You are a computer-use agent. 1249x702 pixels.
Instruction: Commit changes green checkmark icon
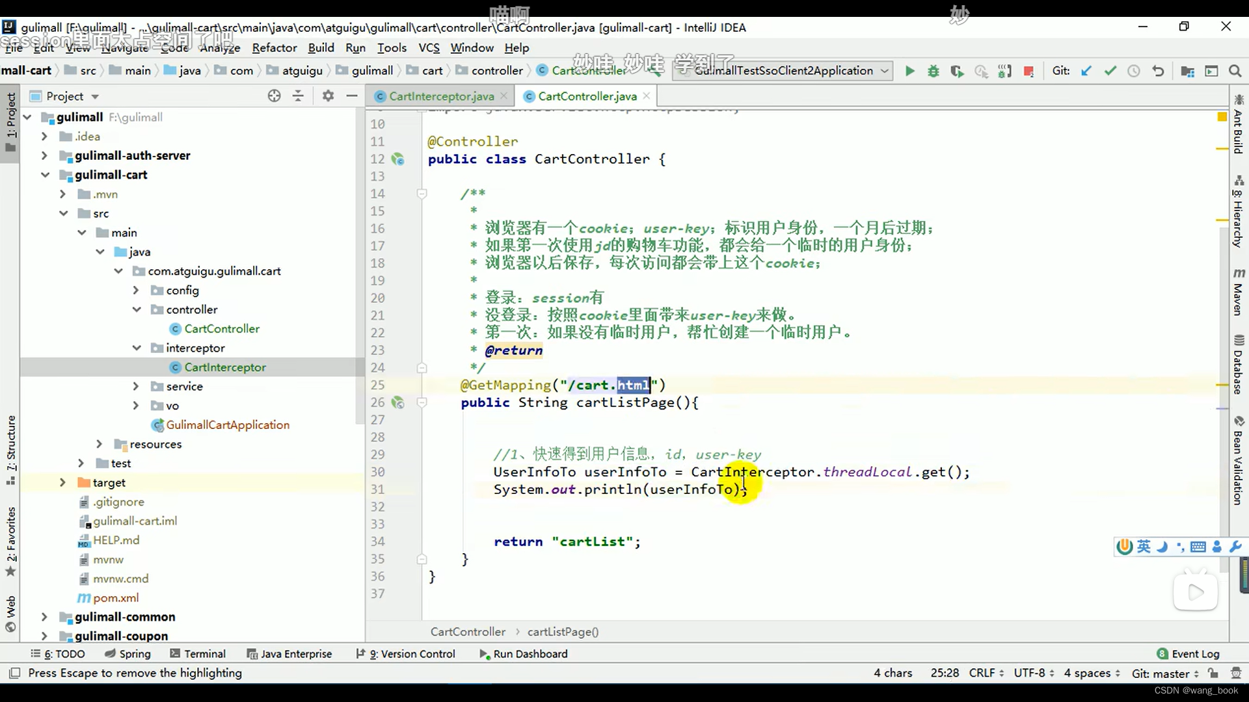coord(1110,71)
